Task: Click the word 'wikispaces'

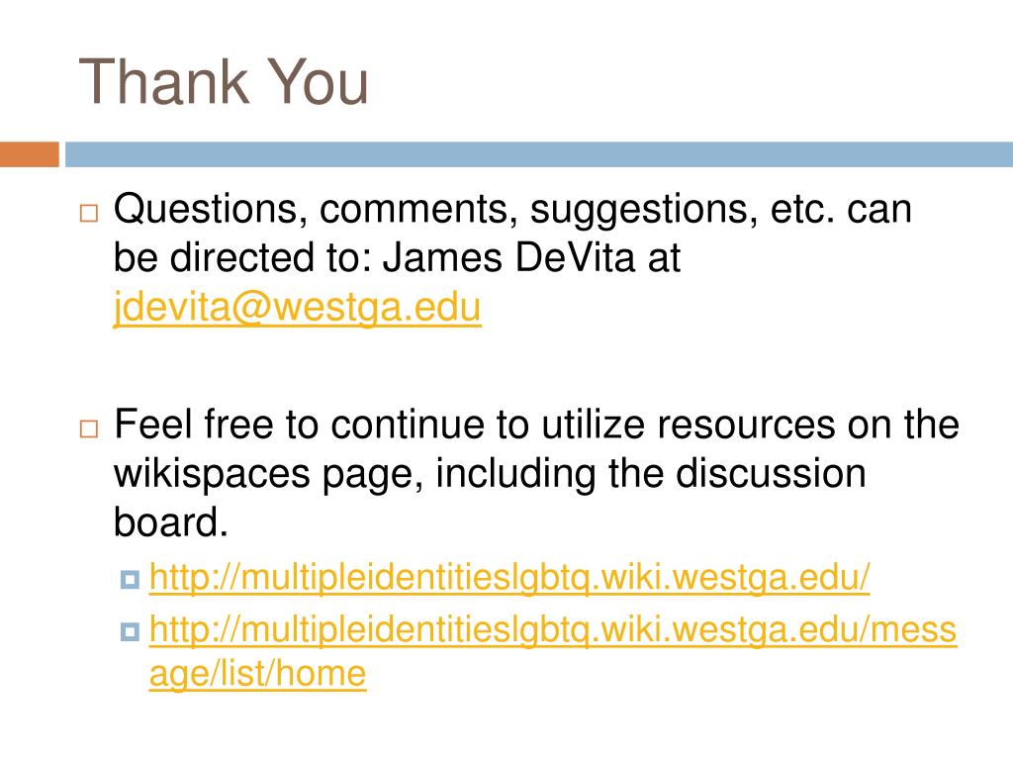Action: [212, 474]
